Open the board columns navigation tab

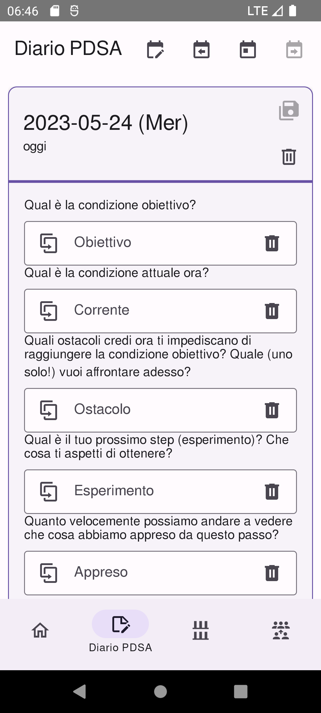[x=201, y=630]
